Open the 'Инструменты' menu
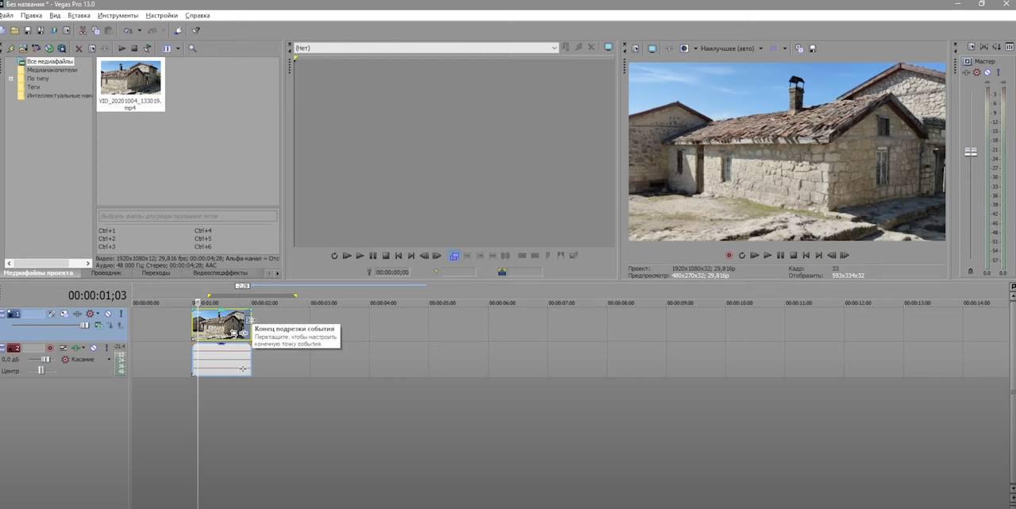This screenshot has height=509, width=1016. click(117, 15)
